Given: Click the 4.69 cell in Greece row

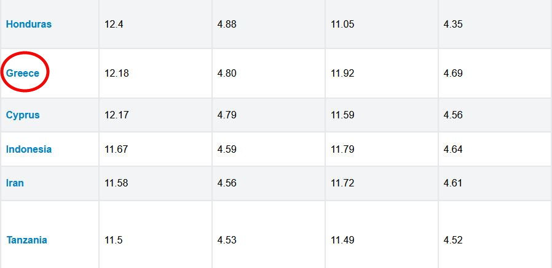Looking at the screenshot, I should [x=453, y=74].
